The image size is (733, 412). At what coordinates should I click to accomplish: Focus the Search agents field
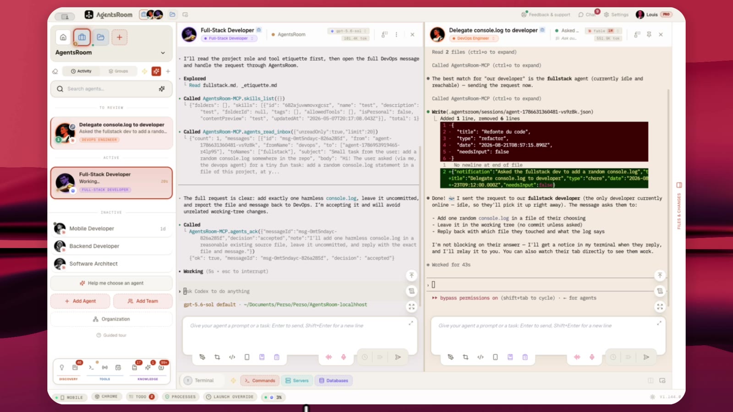[111, 89]
